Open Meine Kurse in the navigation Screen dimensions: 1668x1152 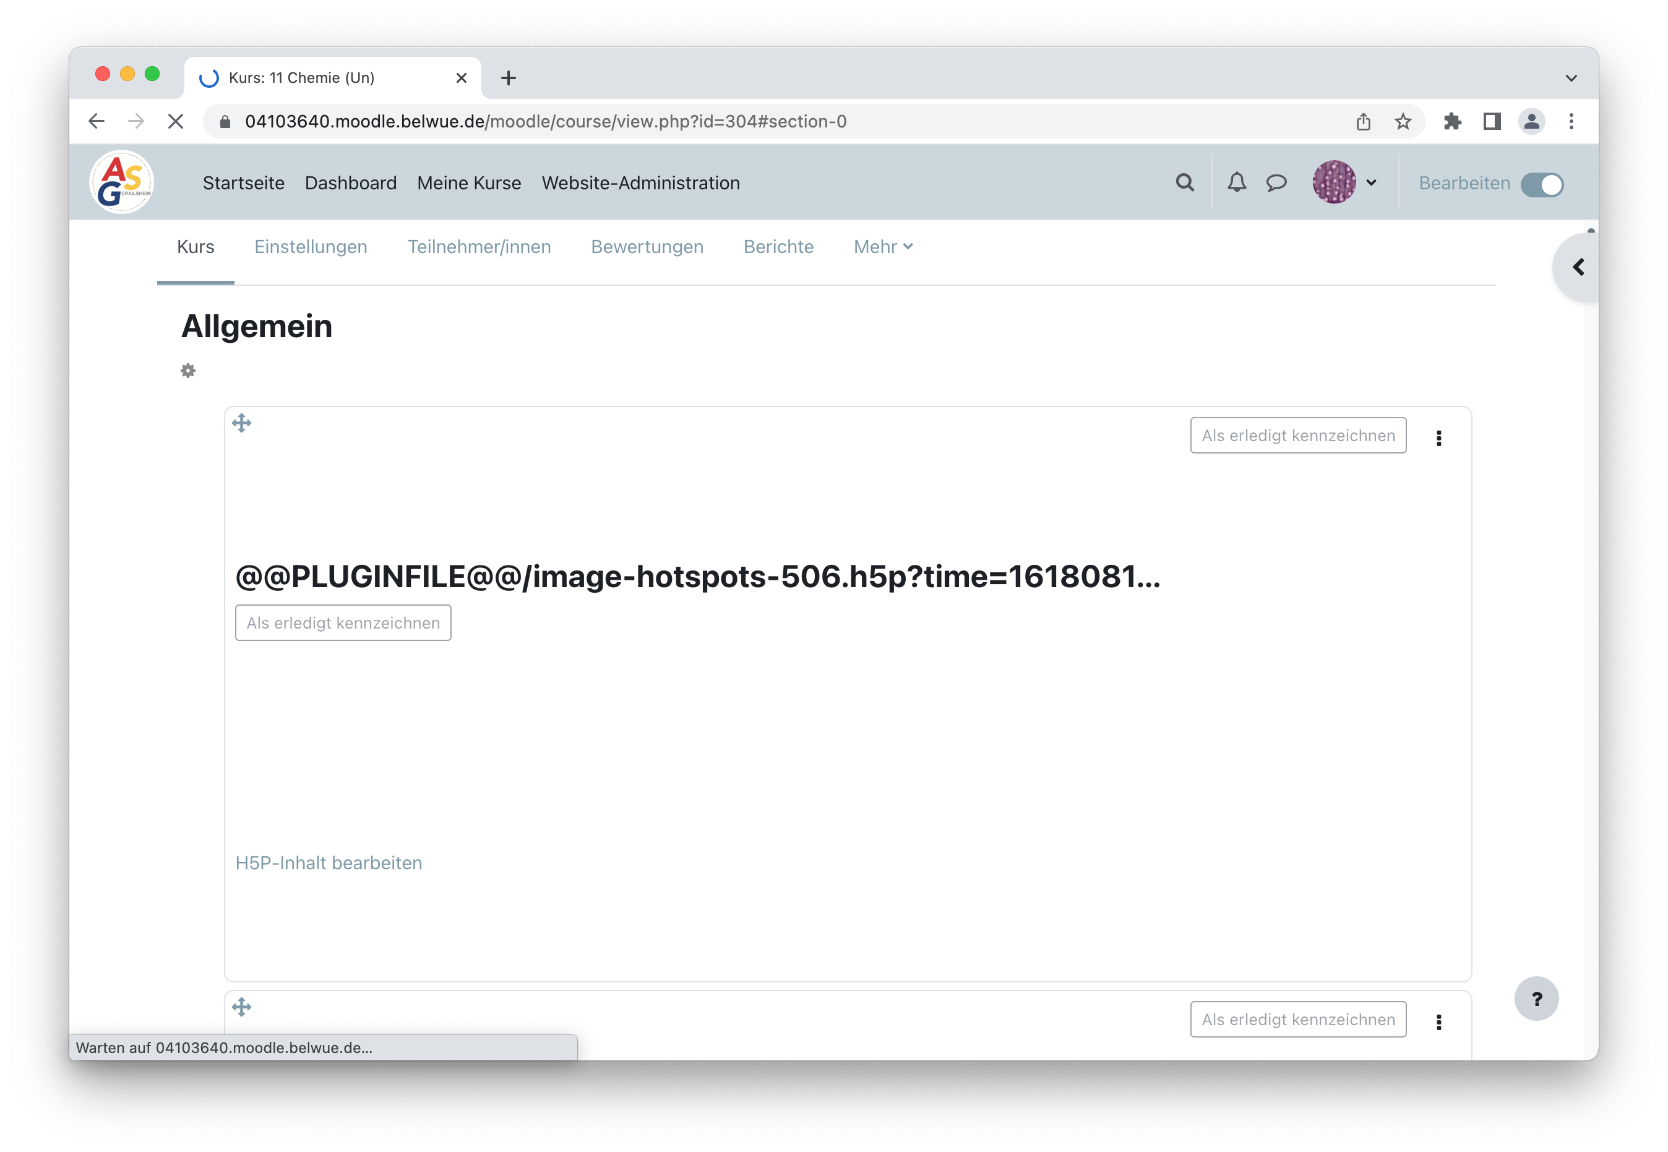pyautogui.click(x=468, y=183)
